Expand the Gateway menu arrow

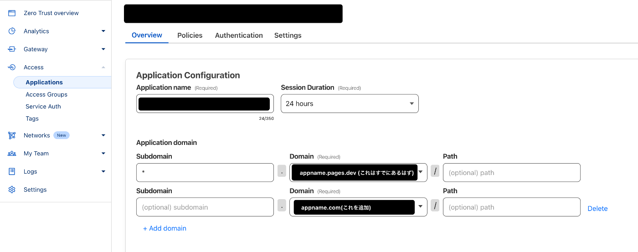pyautogui.click(x=103, y=49)
